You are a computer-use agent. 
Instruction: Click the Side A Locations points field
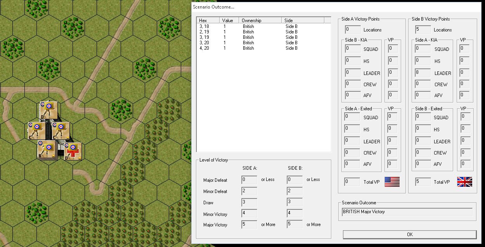pos(353,30)
